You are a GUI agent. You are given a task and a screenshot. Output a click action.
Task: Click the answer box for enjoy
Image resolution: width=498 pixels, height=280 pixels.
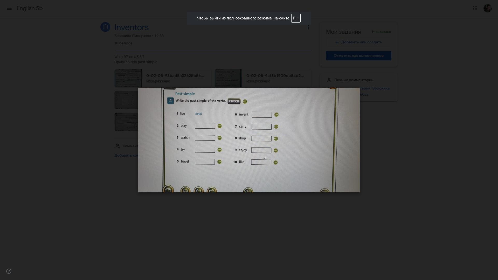point(261,150)
